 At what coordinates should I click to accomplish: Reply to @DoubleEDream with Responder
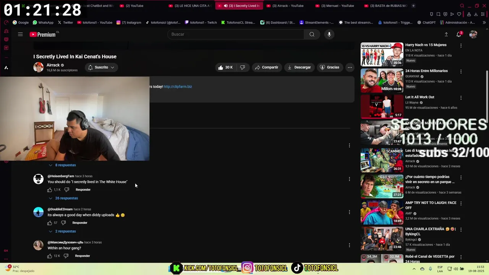coord(80,223)
